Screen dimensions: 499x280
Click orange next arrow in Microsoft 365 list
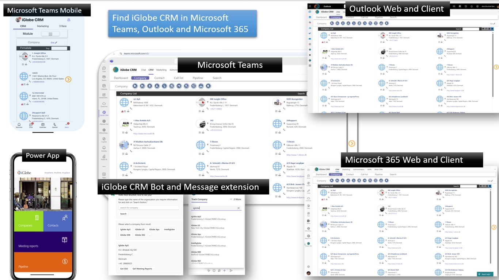click(x=494, y=227)
